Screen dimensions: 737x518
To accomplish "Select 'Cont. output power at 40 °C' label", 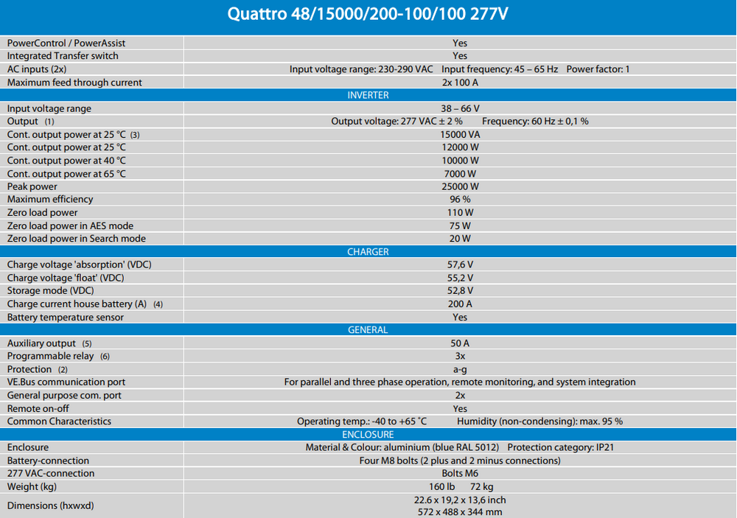I will [x=66, y=161].
